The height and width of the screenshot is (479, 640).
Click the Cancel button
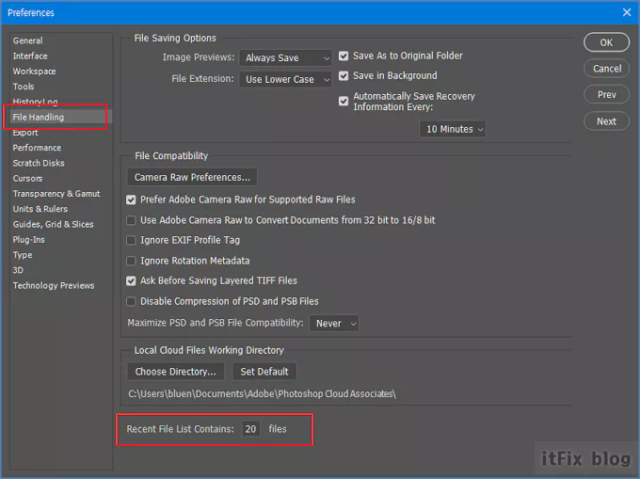pyautogui.click(x=606, y=69)
